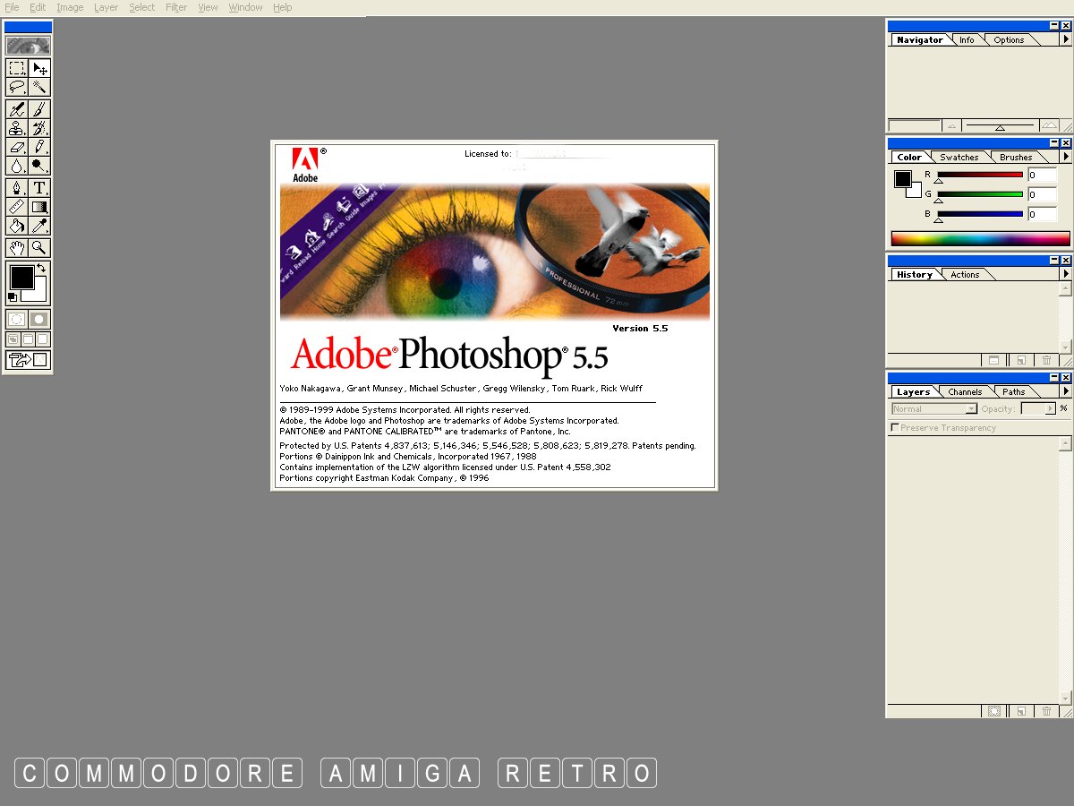The image size is (1074, 806).
Task: Select the Type tool
Action: tap(39, 188)
